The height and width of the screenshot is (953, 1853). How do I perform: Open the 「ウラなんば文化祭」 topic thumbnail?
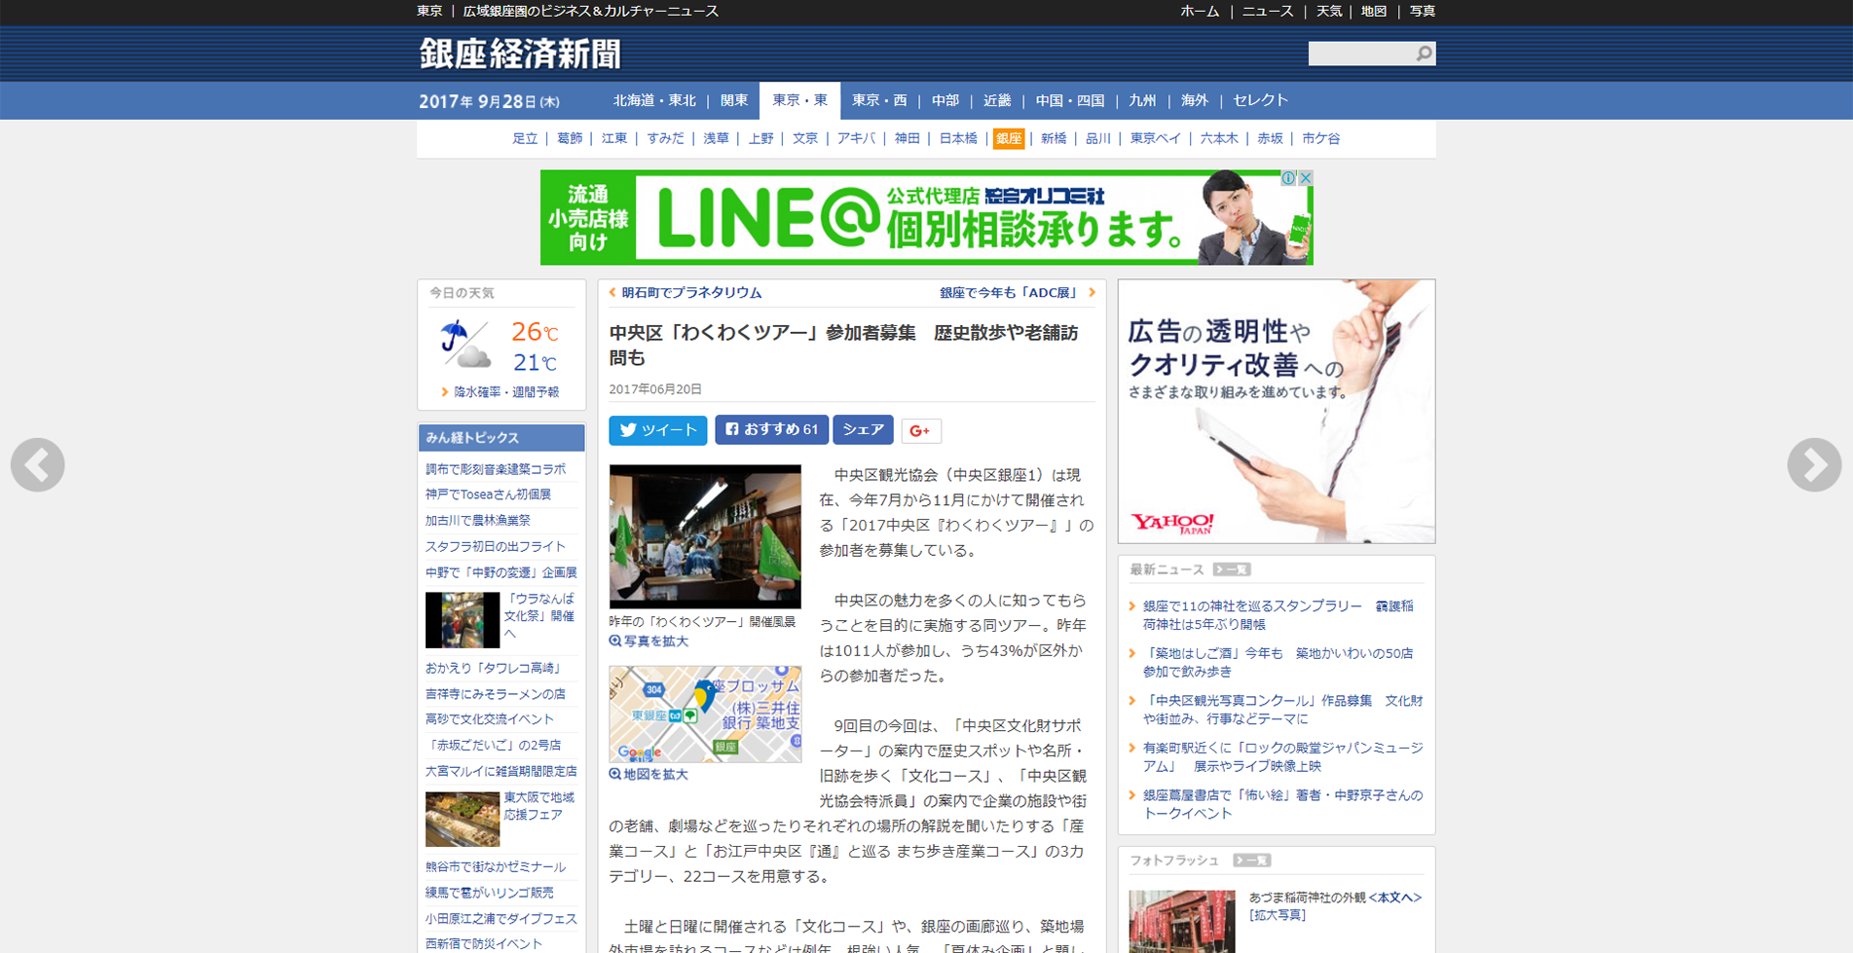coord(463,620)
